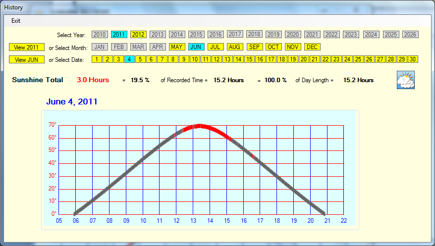Pick date 19 in June

coord(293,59)
